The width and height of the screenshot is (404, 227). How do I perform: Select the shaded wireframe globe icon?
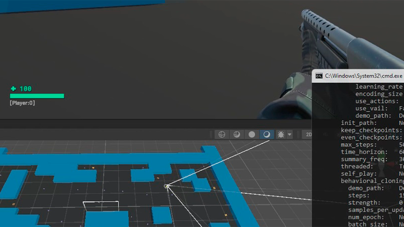pyautogui.click(x=236, y=135)
